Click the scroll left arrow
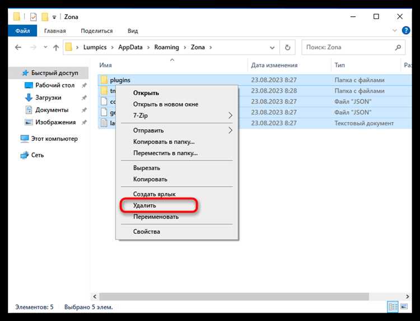The width and height of the screenshot is (420, 321). (95, 296)
